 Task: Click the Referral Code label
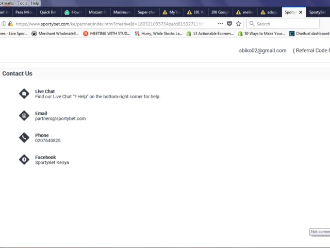coord(311,51)
